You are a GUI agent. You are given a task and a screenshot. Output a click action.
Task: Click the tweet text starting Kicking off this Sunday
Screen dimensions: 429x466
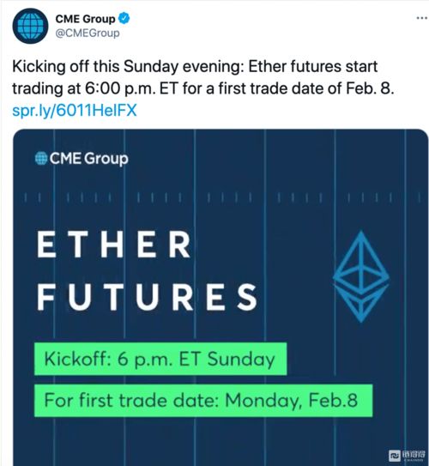(x=203, y=77)
